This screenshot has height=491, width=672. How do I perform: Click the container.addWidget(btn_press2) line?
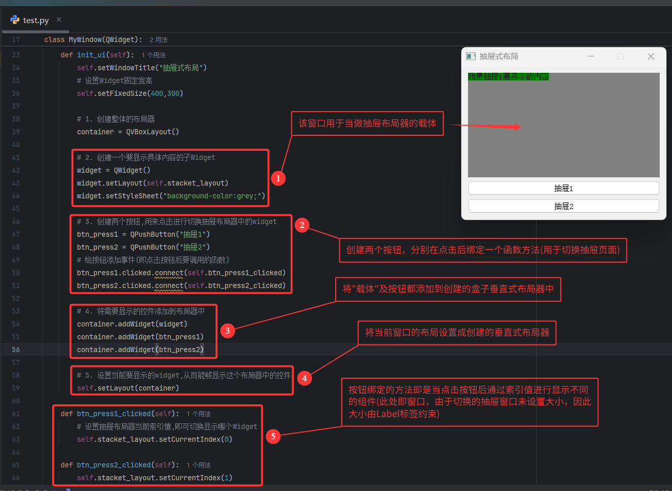140,350
